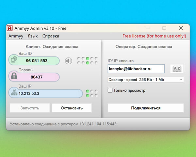
Task: Click the indicator dots next to speaker
Action: pyautogui.click(x=87, y=61)
